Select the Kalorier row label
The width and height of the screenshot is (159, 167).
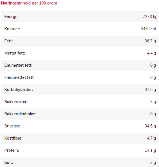point(12,29)
